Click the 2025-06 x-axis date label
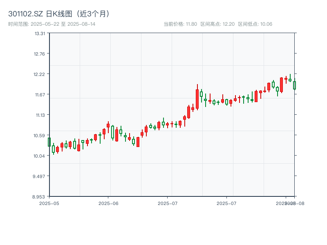This screenshot has height=245, width=327. point(108,203)
